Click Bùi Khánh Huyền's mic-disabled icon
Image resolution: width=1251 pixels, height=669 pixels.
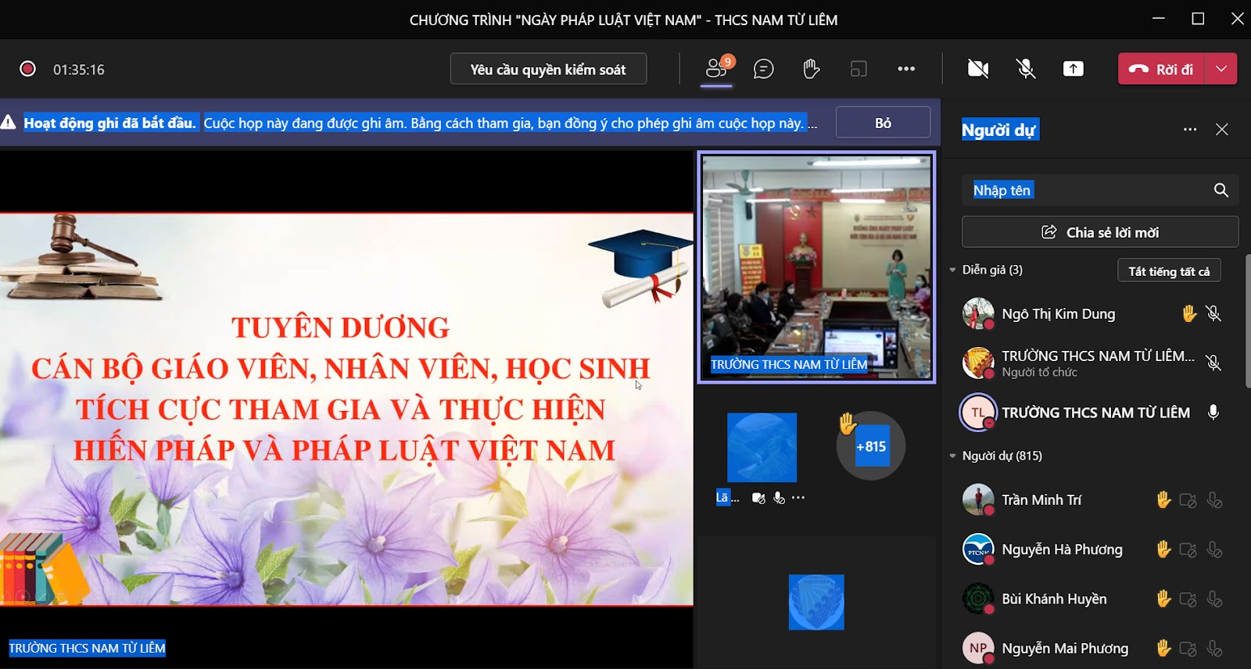(x=1214, y=599)
